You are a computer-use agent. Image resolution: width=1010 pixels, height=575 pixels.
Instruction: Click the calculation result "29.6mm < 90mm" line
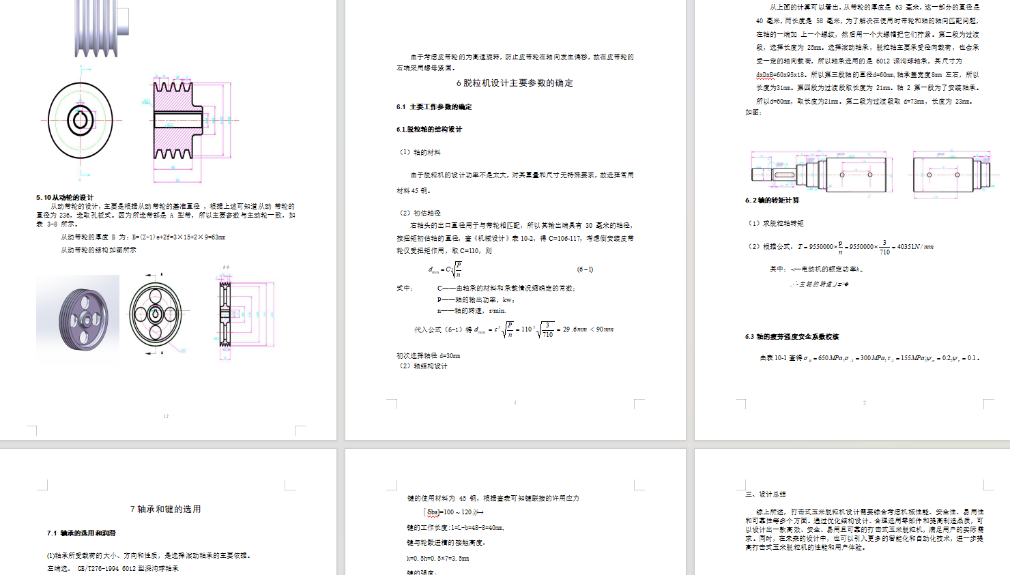pos(514,329)
